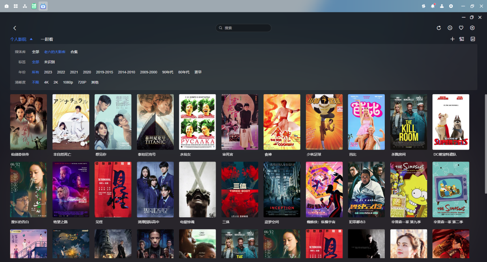Open 食神 poster
The height and width of the screenshot is (262, 487).
(282, 122)
